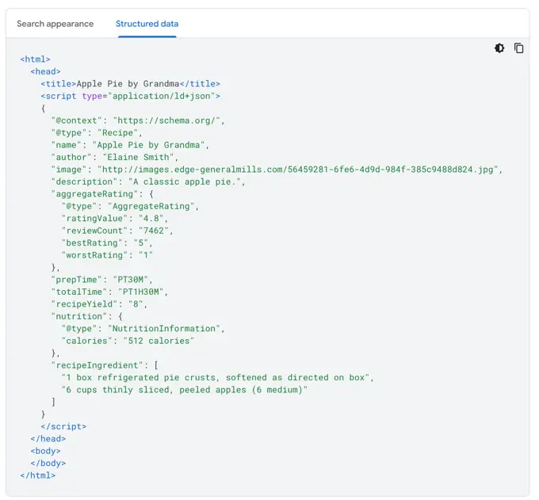Screen dimensions: 539x500
Task: Click the "recipeIngredient" array opening line
Action: (x=105, y=365)
